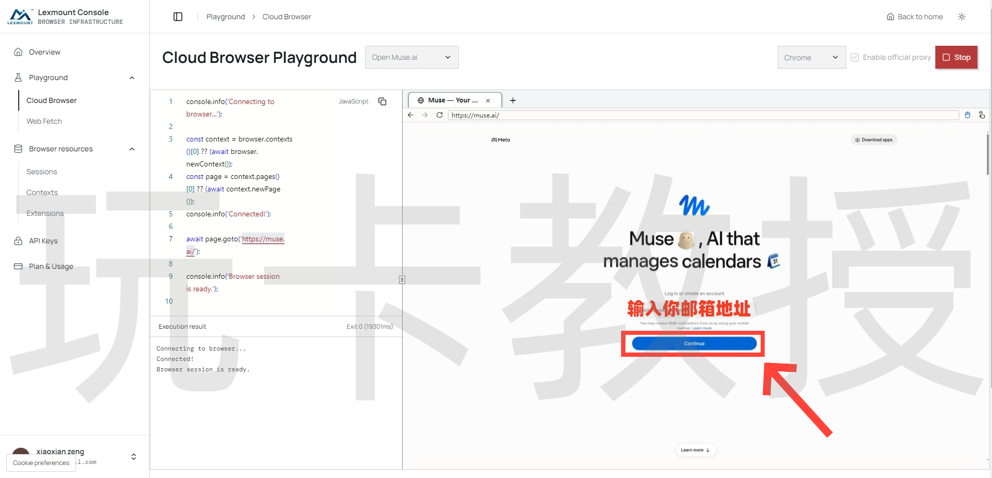Copy the JavaScript code with the copy icon
The image size is (992, 478).
click(x=382, y=101)
